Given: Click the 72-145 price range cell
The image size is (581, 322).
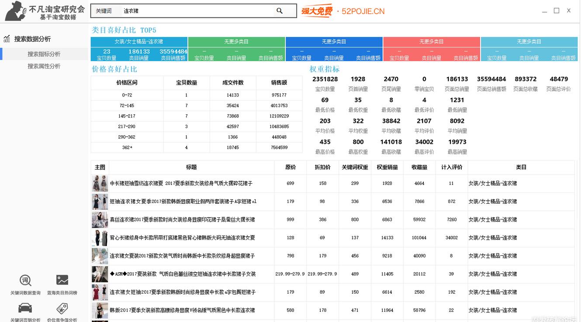Looking at the screenshot, I should [127, 106].
